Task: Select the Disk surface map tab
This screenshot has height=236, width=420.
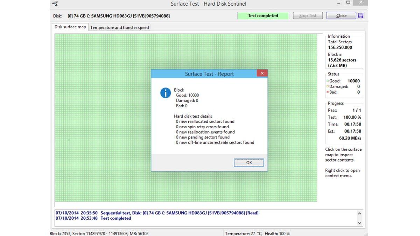Action: click(70, 27)
